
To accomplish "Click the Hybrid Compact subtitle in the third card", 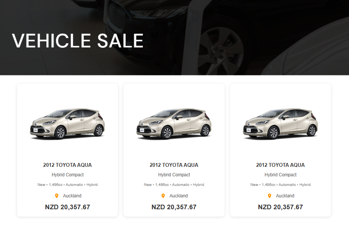I will tap(280, 175).
